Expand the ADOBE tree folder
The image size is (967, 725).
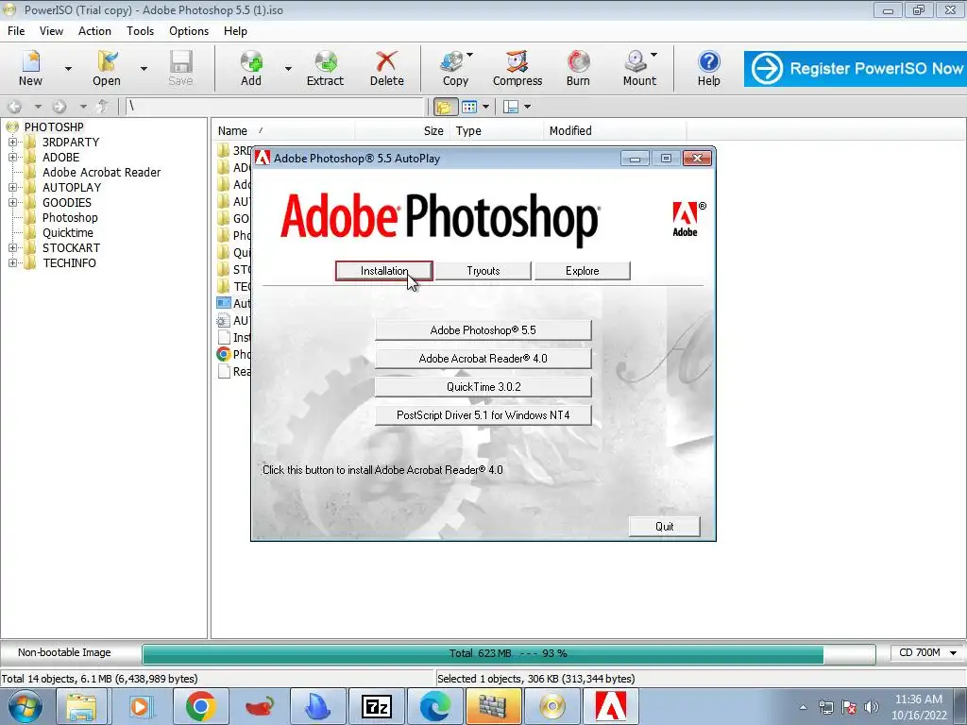click(12, 158)
